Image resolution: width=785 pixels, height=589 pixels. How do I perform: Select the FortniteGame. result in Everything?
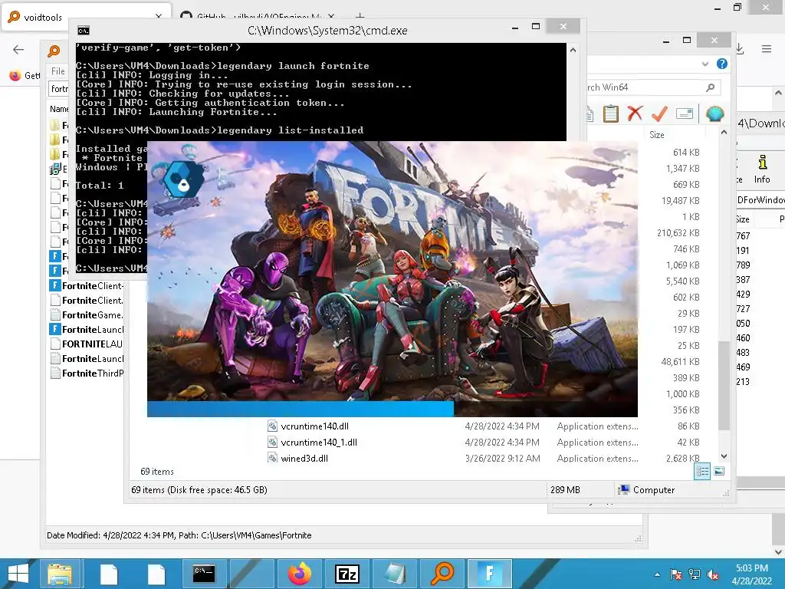[x=87, y=315]
